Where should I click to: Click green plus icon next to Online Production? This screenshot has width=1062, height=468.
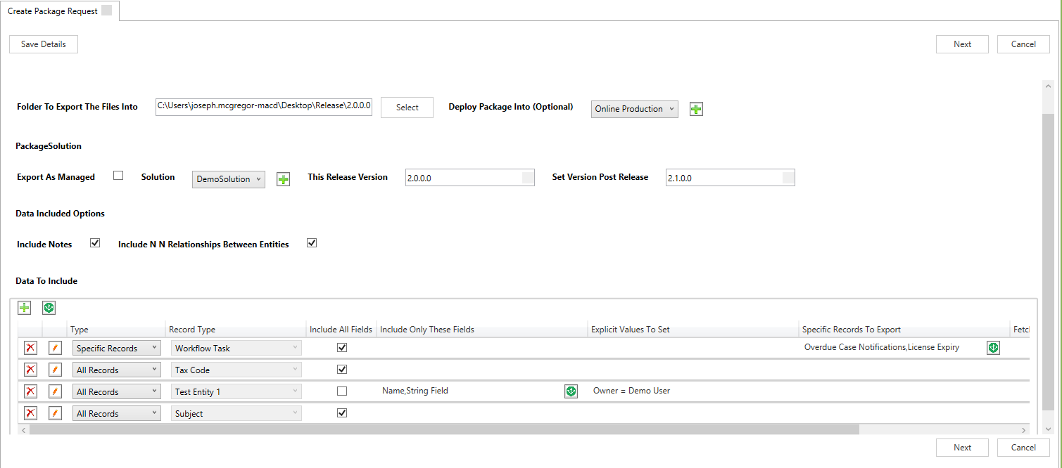696,109
